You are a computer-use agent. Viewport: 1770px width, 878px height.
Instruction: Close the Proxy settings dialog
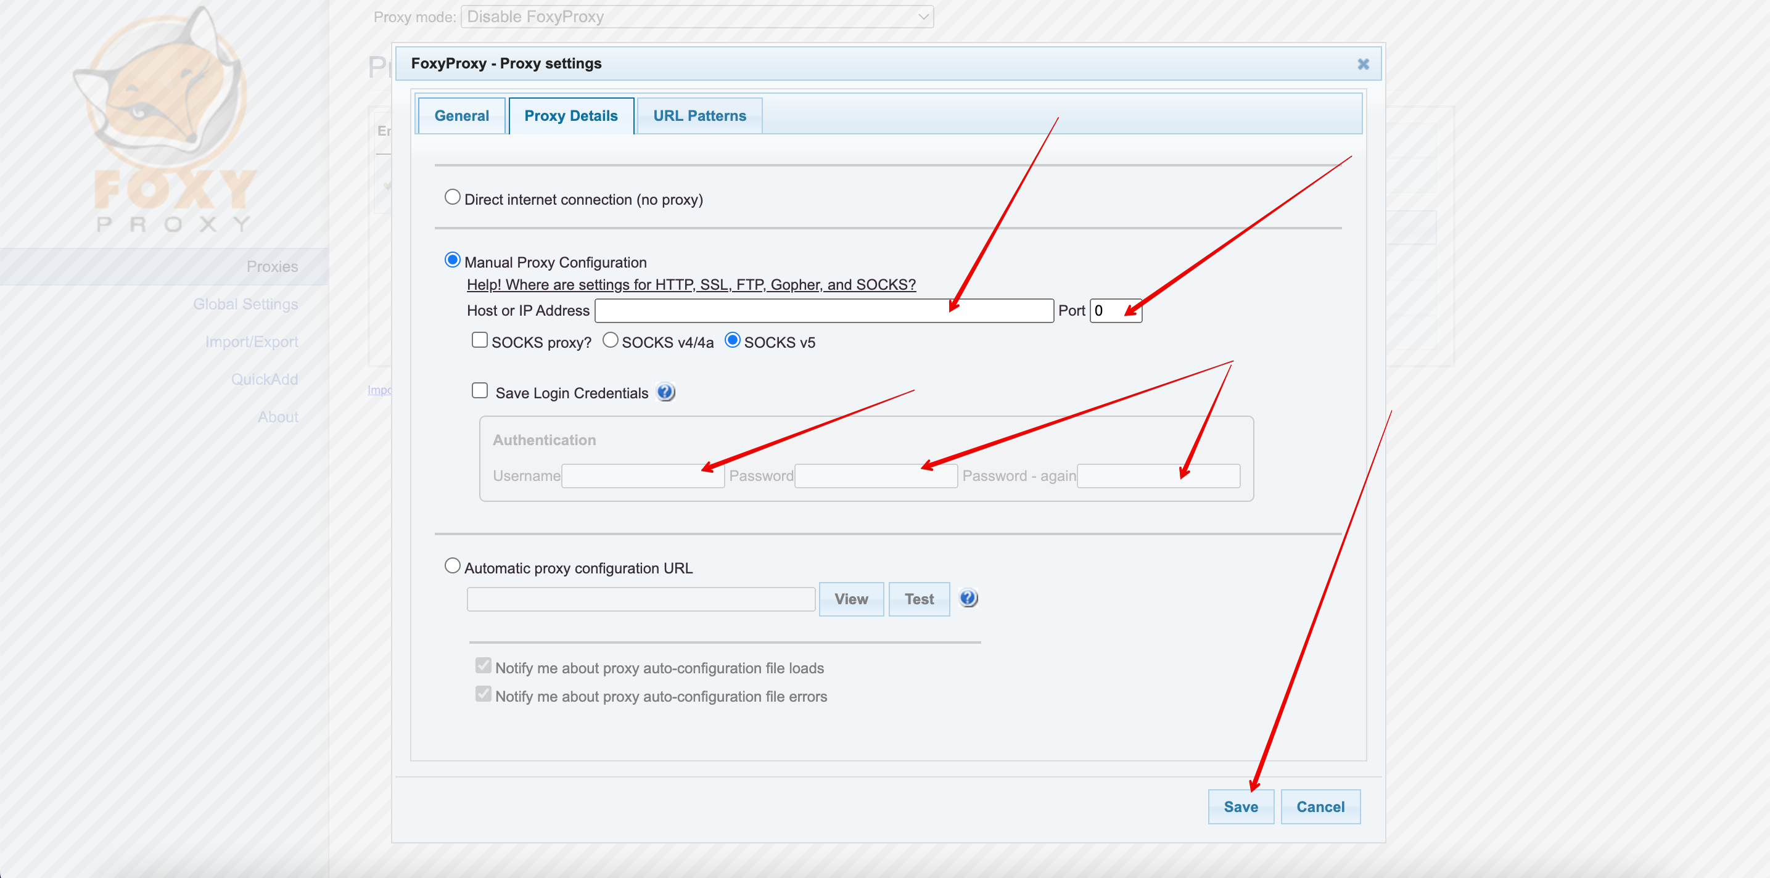pos(1363,64)
